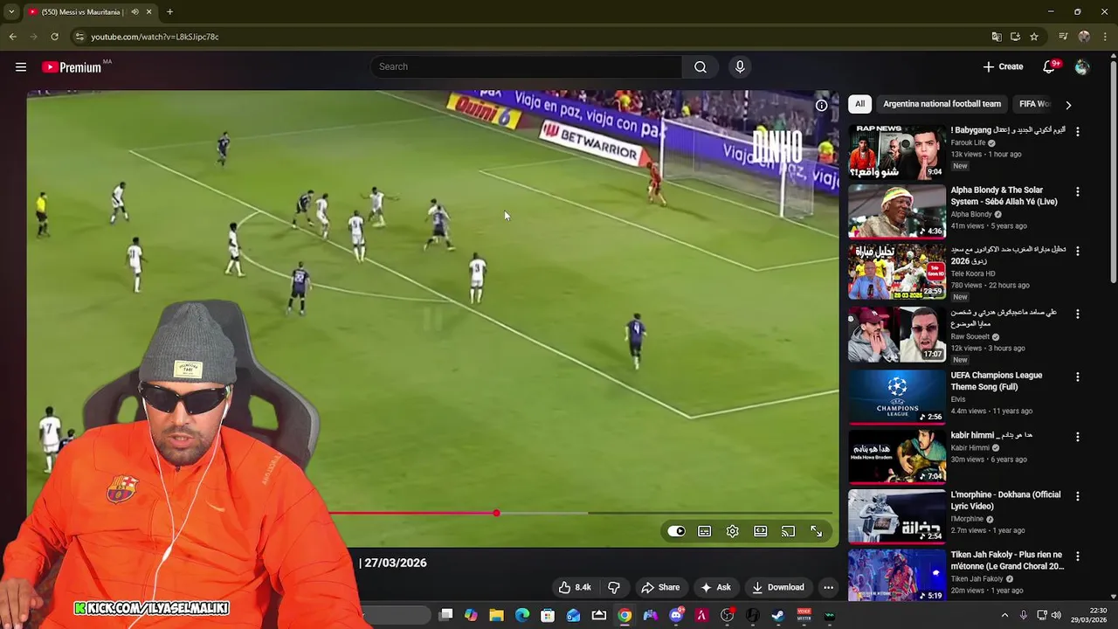Open more actions under the video
The height and width of the screenshot is (629, 1118).
pyautogui.click(x=828, y=587)
